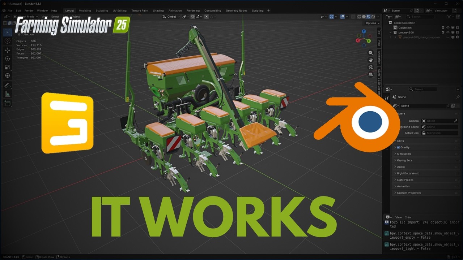Open Info editor View menu
463x260 pixels.
398,217
